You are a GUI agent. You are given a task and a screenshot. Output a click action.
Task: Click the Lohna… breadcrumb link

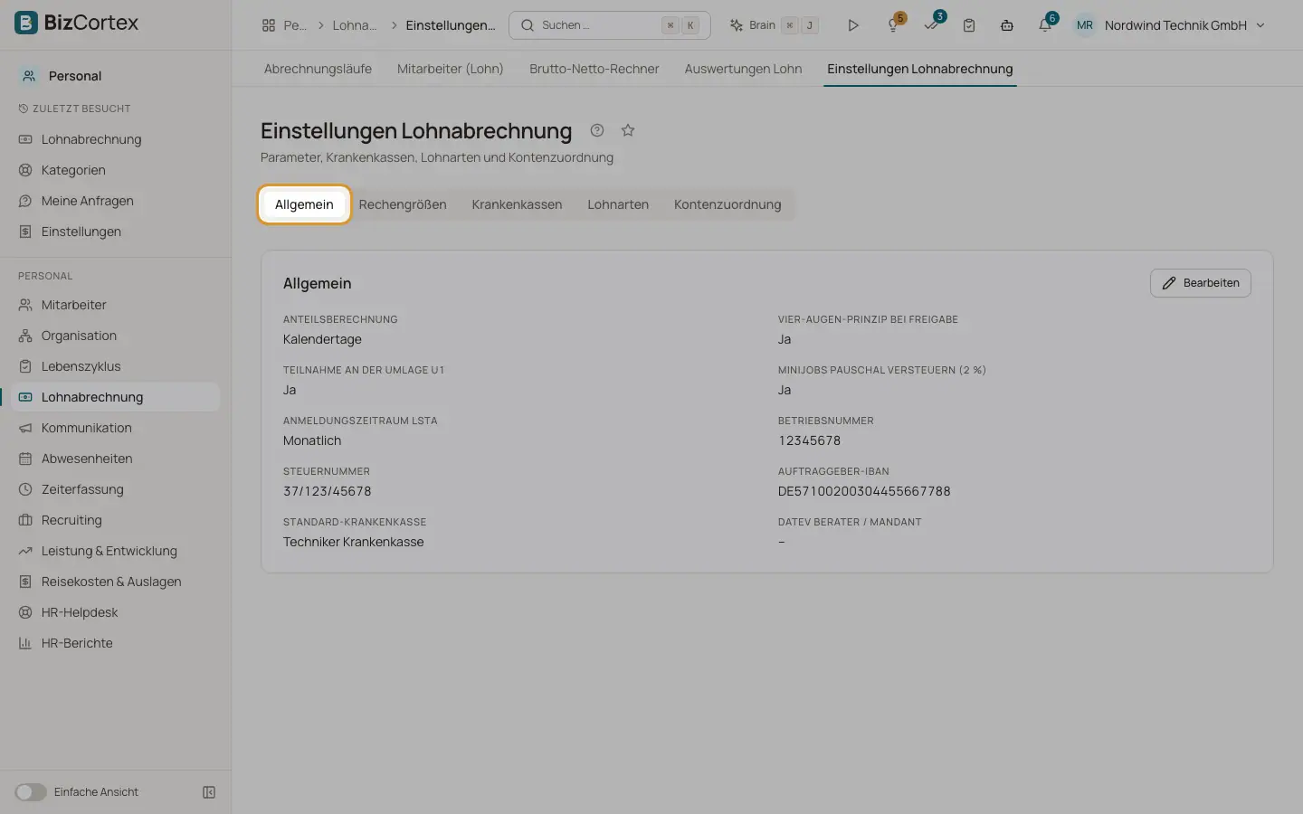click(x=354, y=25)
